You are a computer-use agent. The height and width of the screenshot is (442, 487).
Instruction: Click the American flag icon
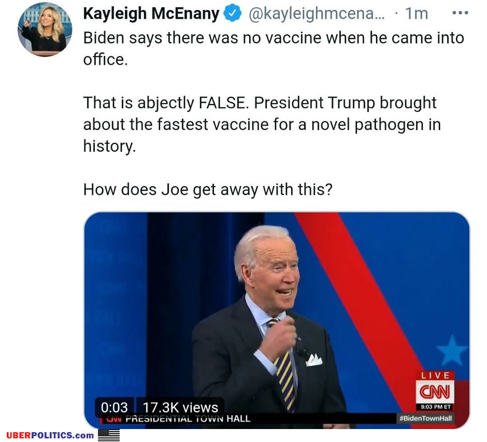109,435
